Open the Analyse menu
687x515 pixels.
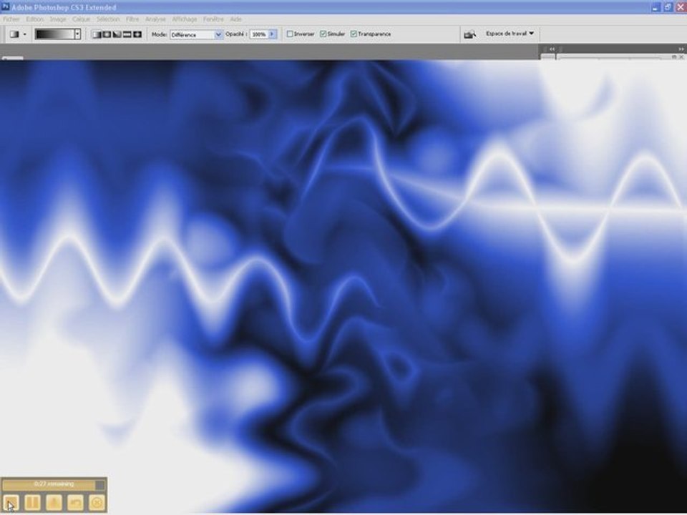click(155, 19)
